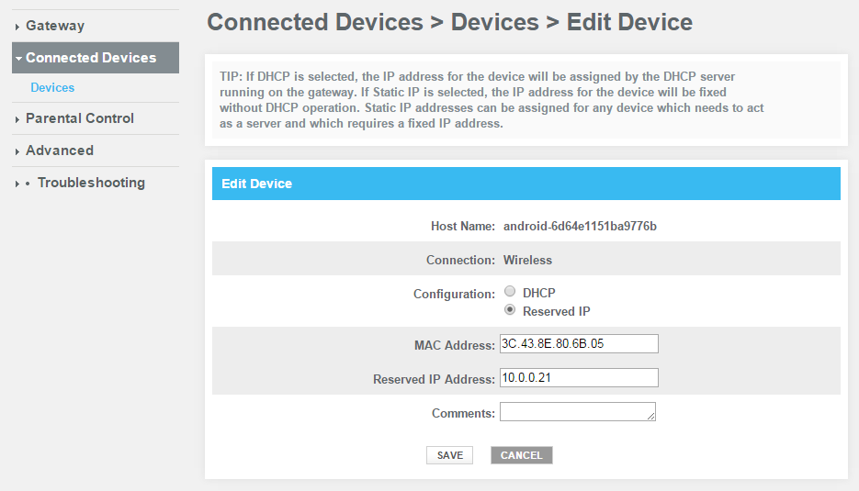Click the Comments box resize handle
This screenshot has height=491, width=859.
(x=651, y=417)
